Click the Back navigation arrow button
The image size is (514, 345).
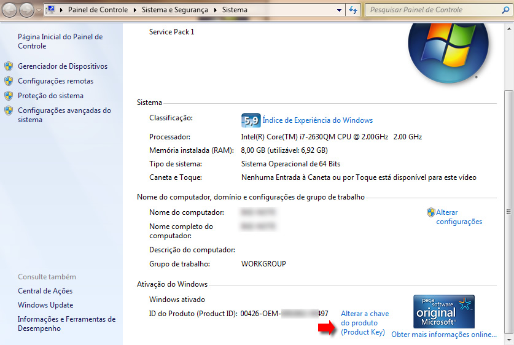click(x=9, y=10)
